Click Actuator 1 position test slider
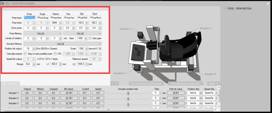272x113 pixels. point(128,93)
